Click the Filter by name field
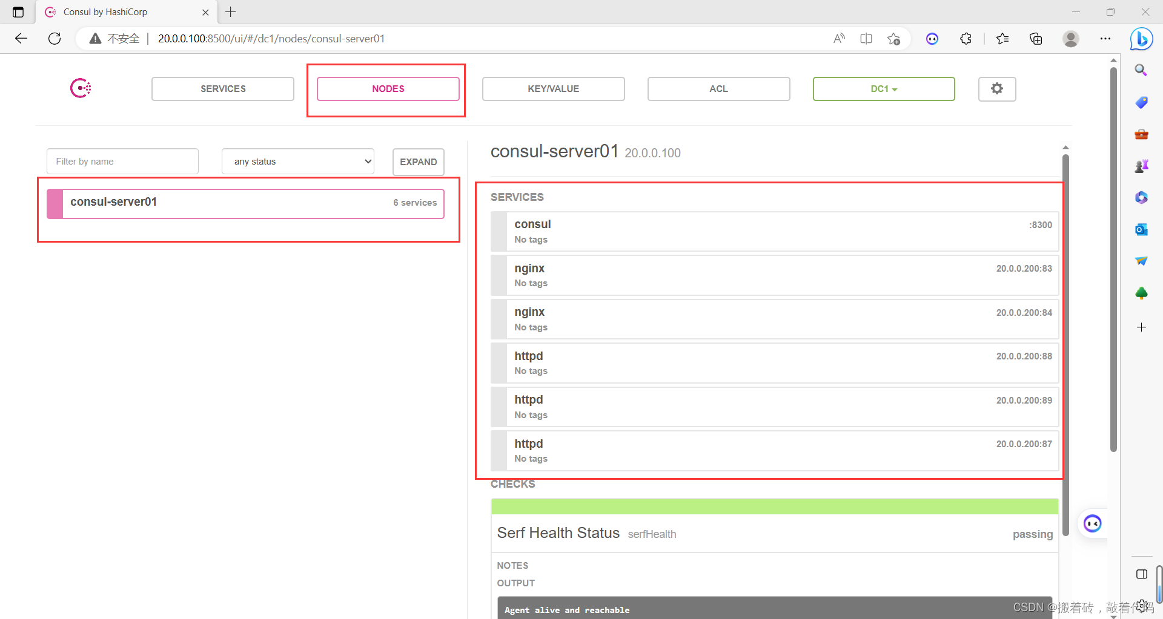1163x619 pixels. pyautogui.click(x=122, y=162)
